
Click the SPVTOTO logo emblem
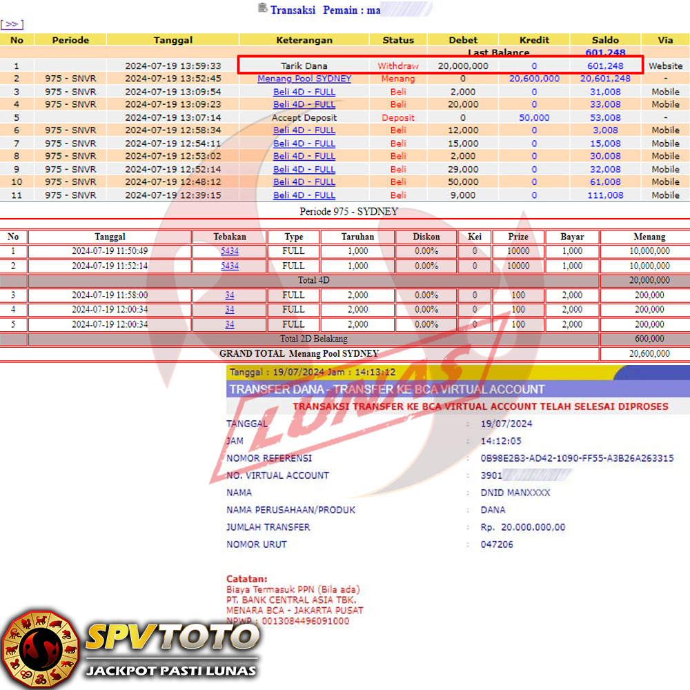point(40,648)
